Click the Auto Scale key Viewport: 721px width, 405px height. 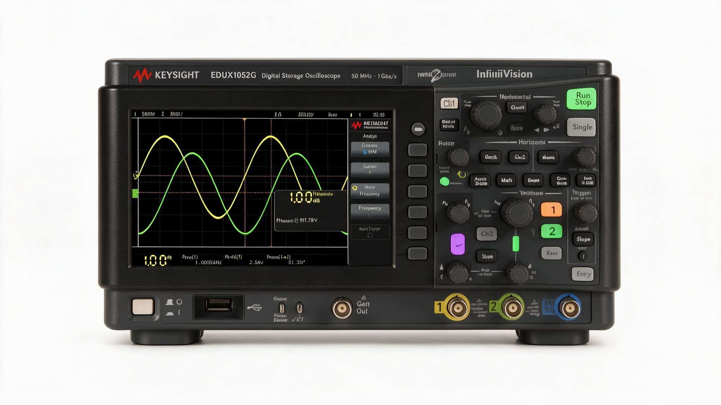point(481,181)
